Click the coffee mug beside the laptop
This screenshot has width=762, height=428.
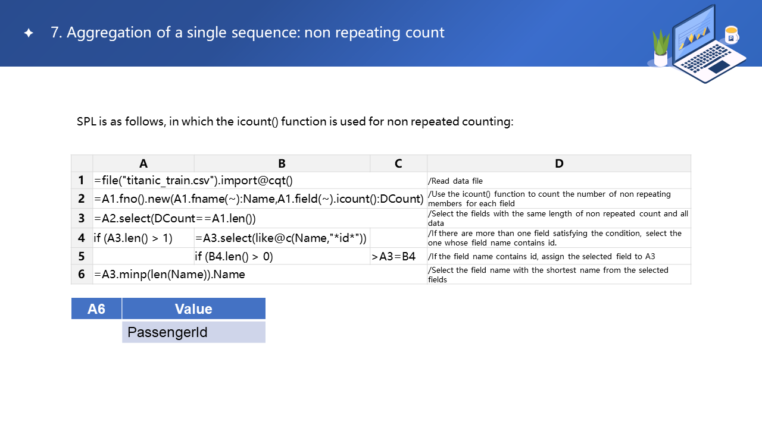tap(731, 35)
